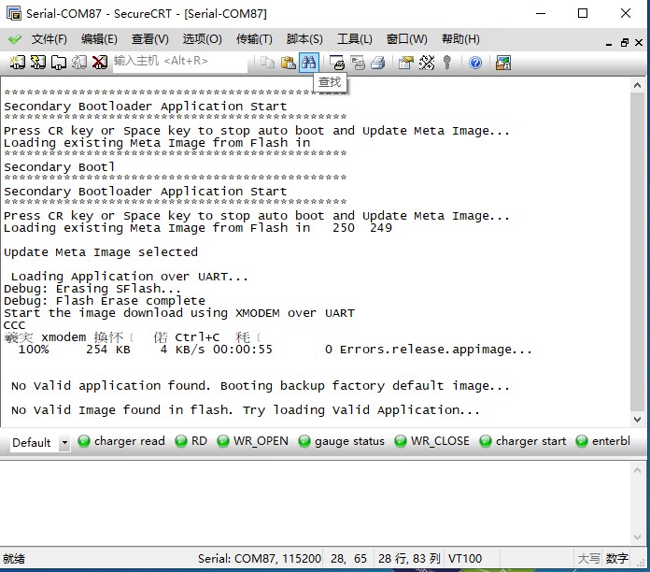Click the WR_OPEN button

(x=252, y=441)
